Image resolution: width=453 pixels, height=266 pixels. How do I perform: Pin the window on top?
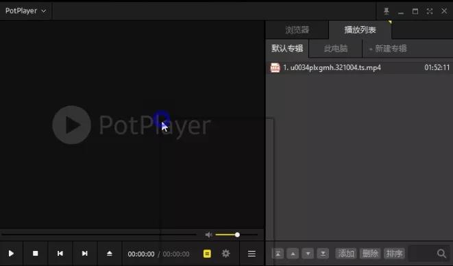click(x=387, y=11)
